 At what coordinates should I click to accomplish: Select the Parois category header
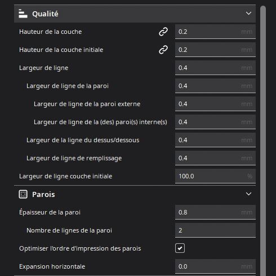click(135, 194)
